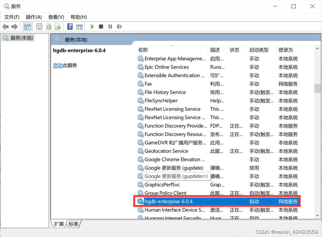This screenshot has height=237, width=322.
Task: Click the Stop service square icon
Action: tap(101, 27)
